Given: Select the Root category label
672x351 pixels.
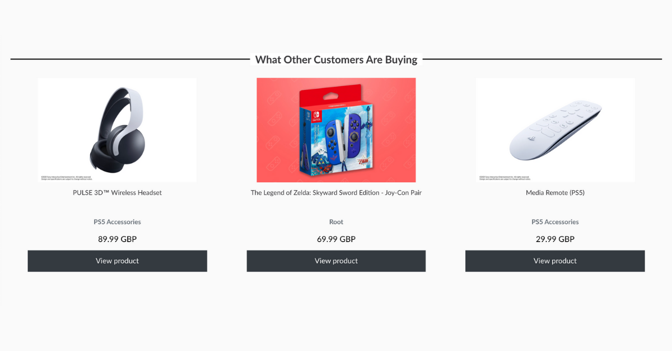Looking at the screenshot, I should (x=336, y=222).
